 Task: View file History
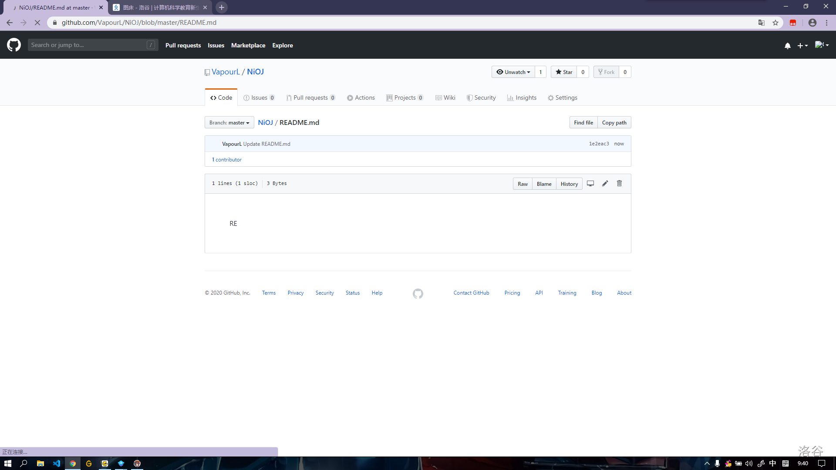click(x=569, y=184)
